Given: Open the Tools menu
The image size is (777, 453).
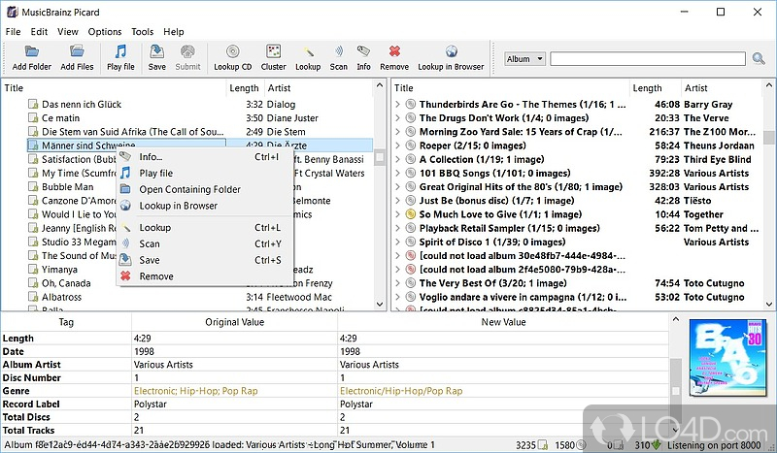Looking at the screenshot, I should 142,32.
